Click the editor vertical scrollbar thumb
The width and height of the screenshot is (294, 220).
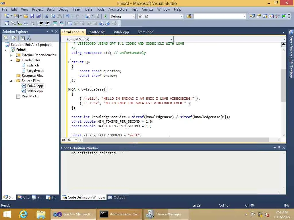click(x=284, y=85)
